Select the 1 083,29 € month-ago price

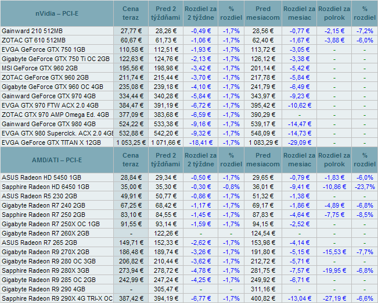coord(263,142)
